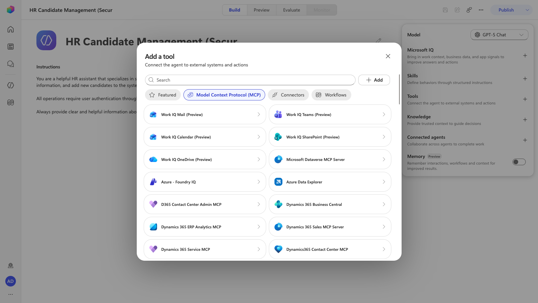Image resolution: width=538 pixels, height=303 pixels.
Task: Click the Dynamics 365 Sales MCP Server icon
Action: pyautogui.click(x=278, y=227)
